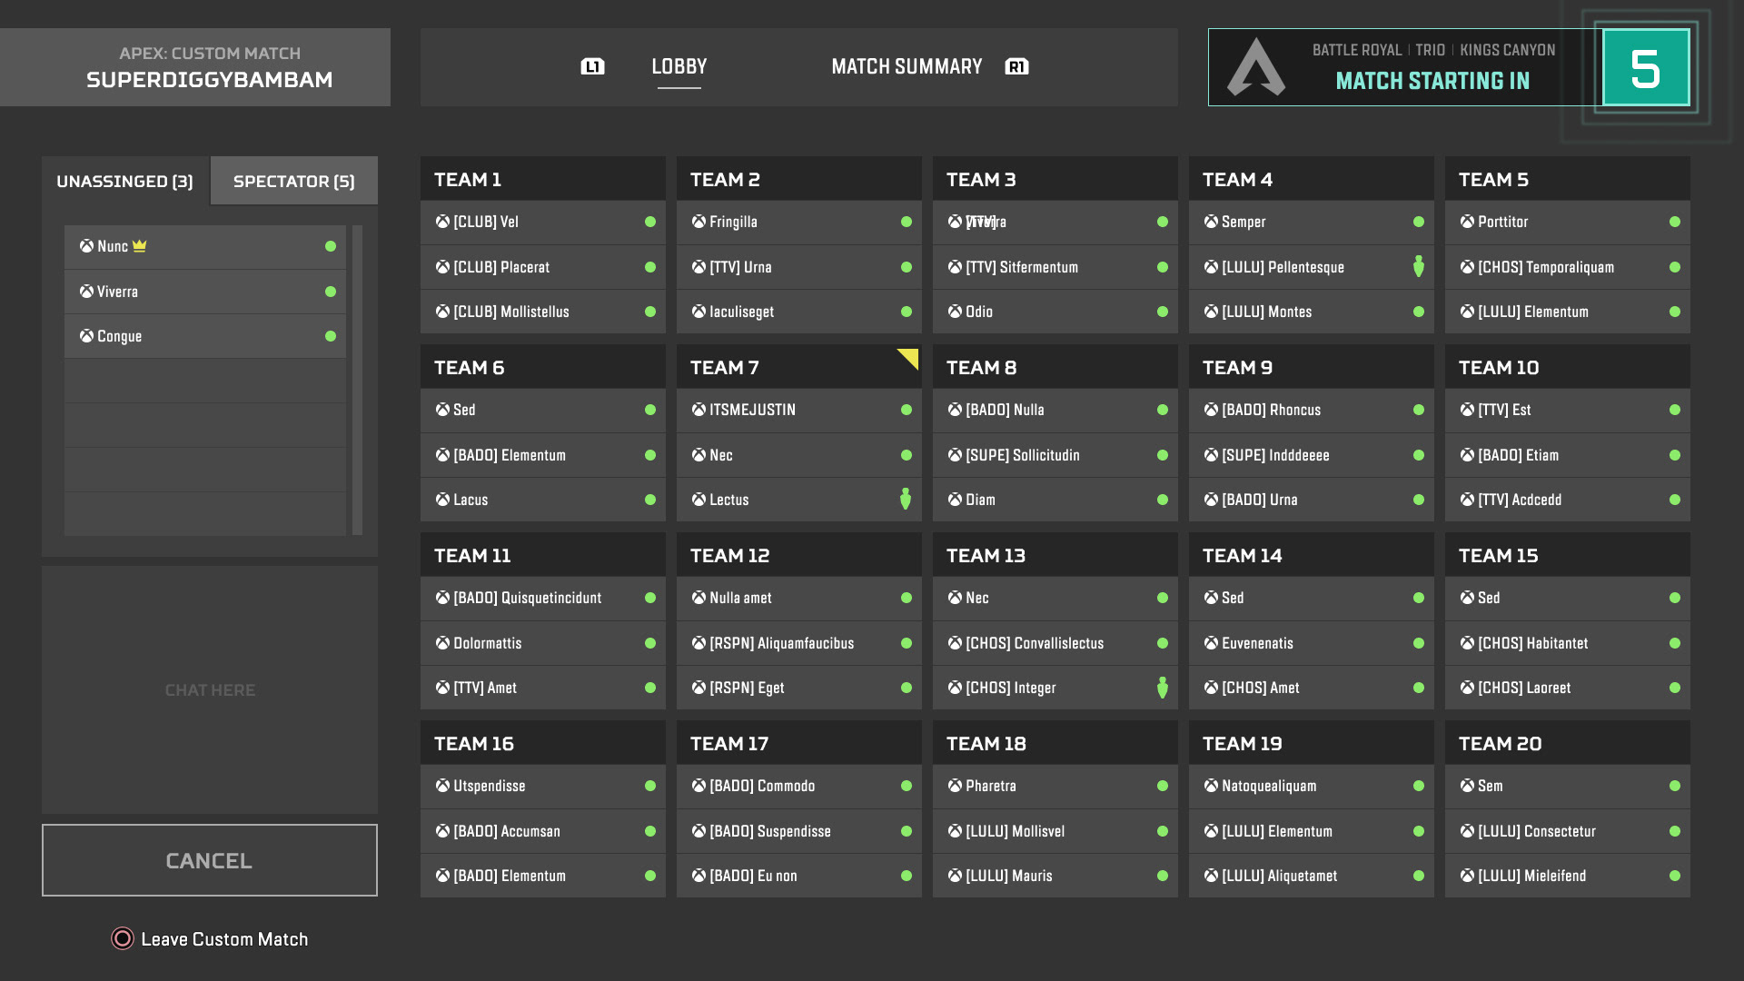This screenshot has height=981, width=1744.
Task: Click the unassigned list scrollbar
Action: coord(357,380)
